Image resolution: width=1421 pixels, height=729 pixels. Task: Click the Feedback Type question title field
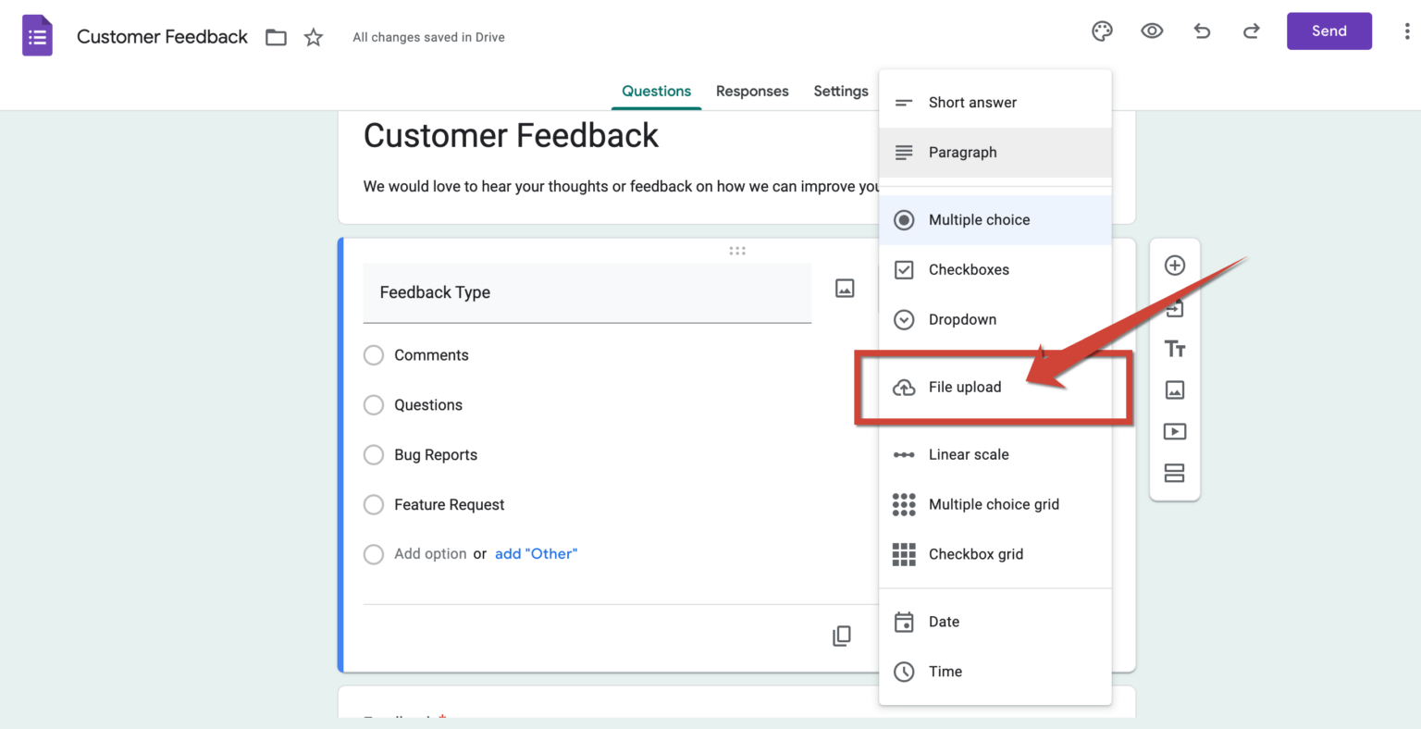pos(587,292)
